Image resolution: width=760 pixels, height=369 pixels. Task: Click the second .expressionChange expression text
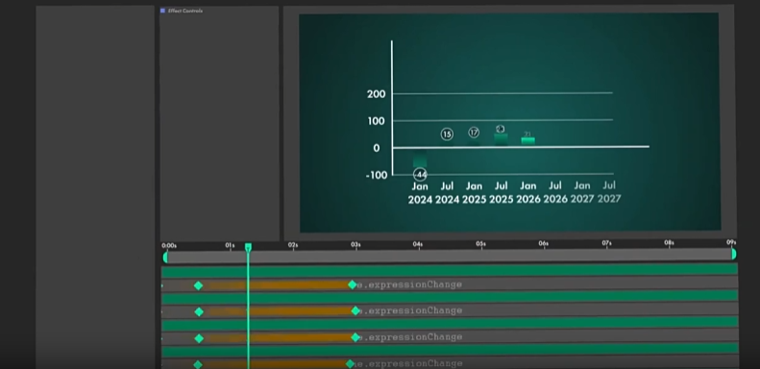click(411, 310)
